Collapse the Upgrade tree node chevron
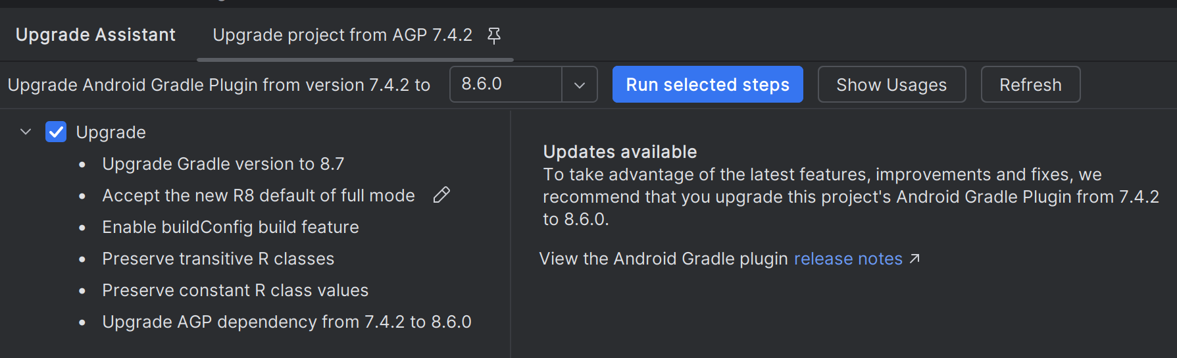Image resolution: width=1177 pixels, height=358 pixels. [26, 132]
